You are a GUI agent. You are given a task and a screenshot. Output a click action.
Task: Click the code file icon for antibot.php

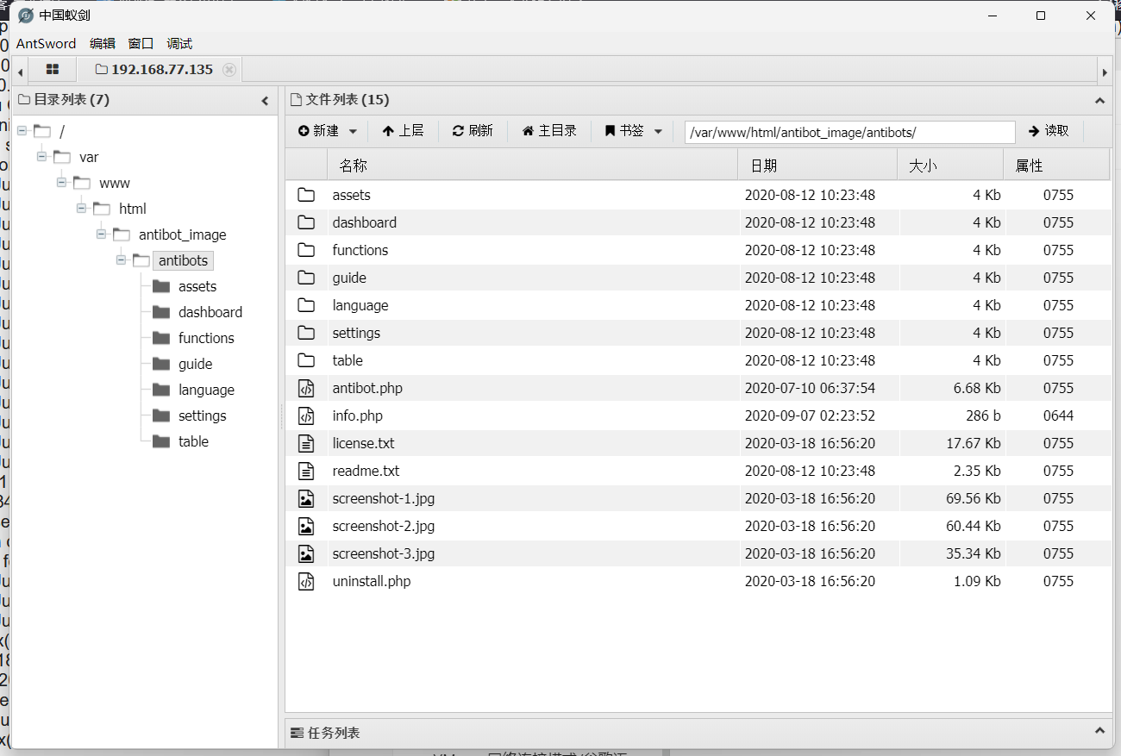[306, 388]
